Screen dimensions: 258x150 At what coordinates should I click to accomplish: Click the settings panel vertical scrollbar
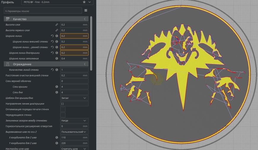coord(91,43)
